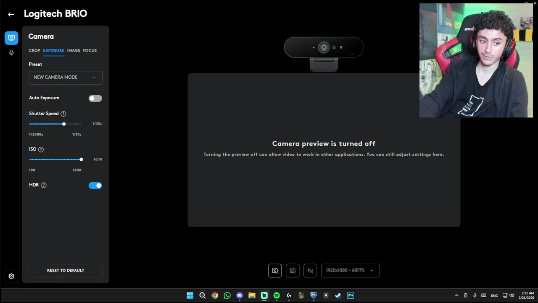Open Streamlabs app from taskbar

pyautogui.click(x=264, y=295)
